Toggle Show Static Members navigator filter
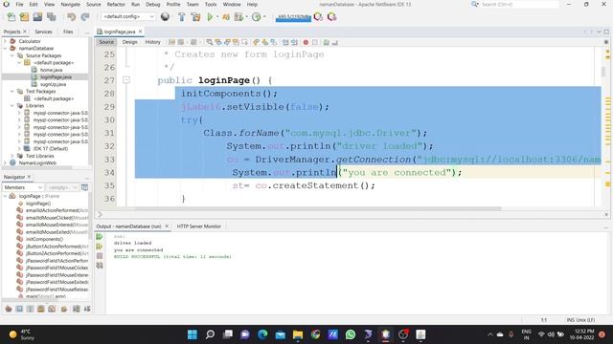Screen dimensions: 613x344 click(x=30, y=309)
